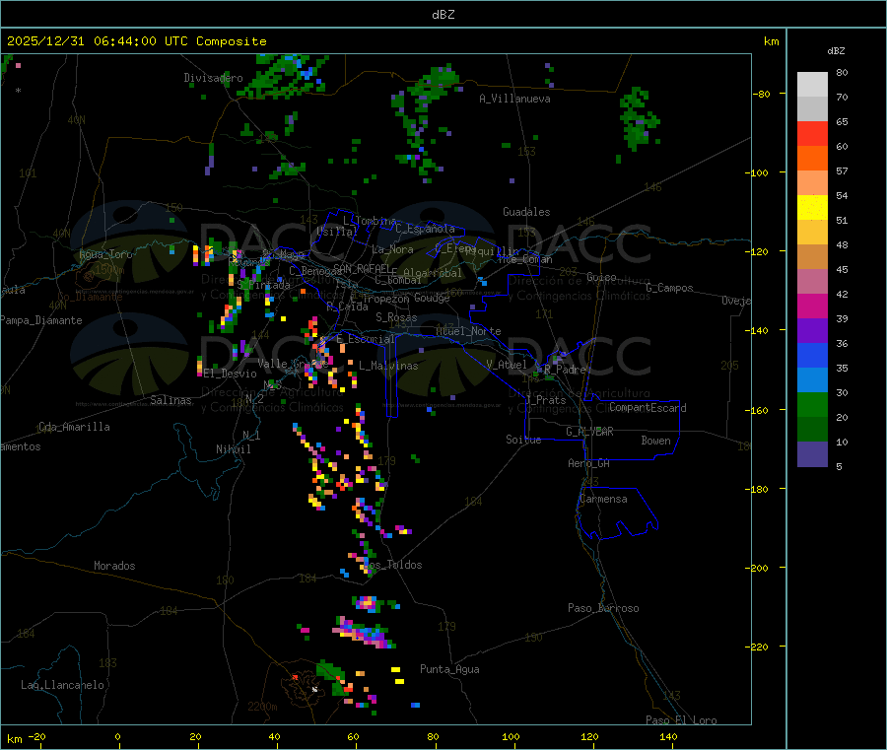Click the Nihuil map label
This screenshot has height=750, width=887.
tap(233, 449)
